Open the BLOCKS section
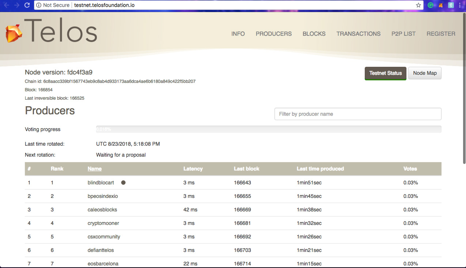 coord(314,34)
